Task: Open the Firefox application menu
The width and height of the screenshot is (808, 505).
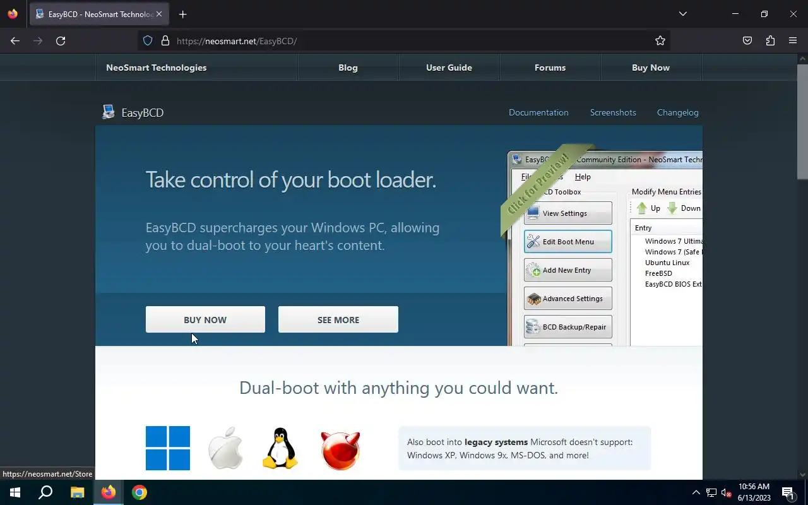Action: 793,40
